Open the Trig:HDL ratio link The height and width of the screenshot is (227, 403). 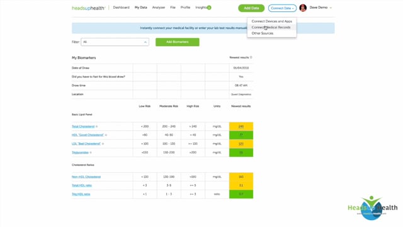(x=81, y=194)
